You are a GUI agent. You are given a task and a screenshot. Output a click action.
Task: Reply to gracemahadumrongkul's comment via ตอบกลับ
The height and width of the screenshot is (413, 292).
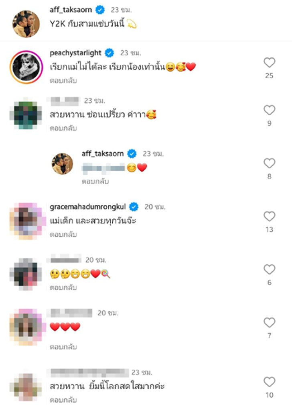point(63,234)
